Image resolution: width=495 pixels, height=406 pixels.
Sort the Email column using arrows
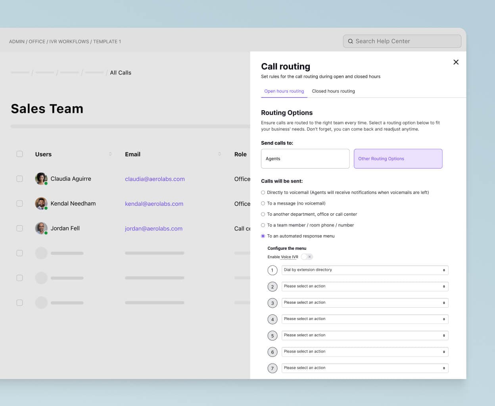click(x=219, y=154)
